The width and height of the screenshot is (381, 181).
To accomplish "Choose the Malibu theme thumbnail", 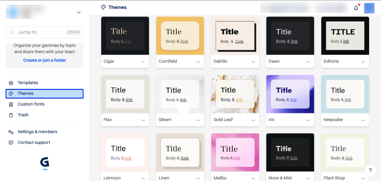I will tap(235, 153).
